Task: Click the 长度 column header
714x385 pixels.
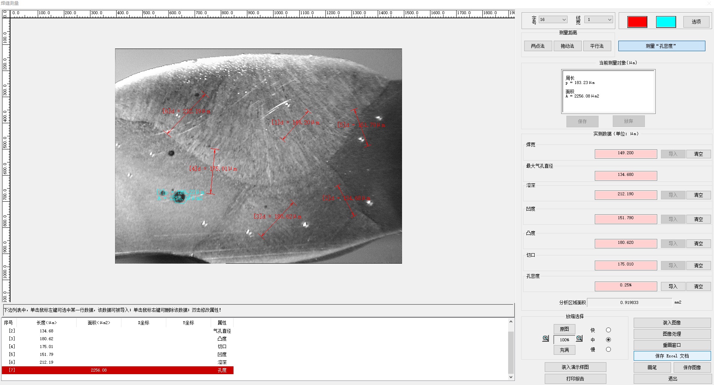Action: coord(46,323)
